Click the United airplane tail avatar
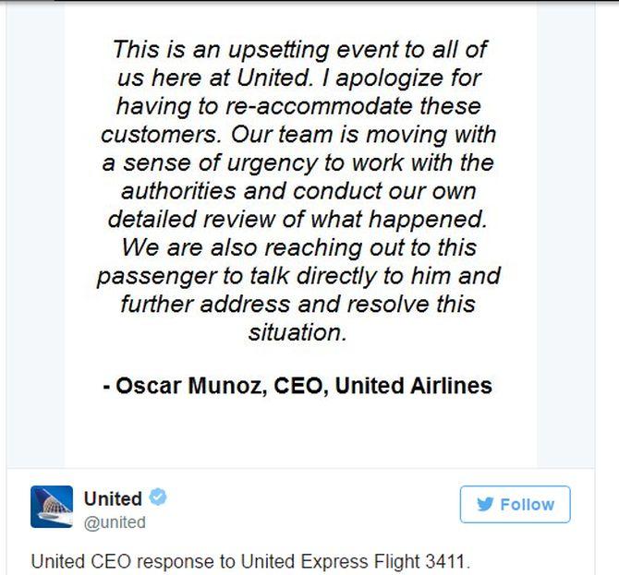This screenshot has width=619, height=575. [52, 507]
